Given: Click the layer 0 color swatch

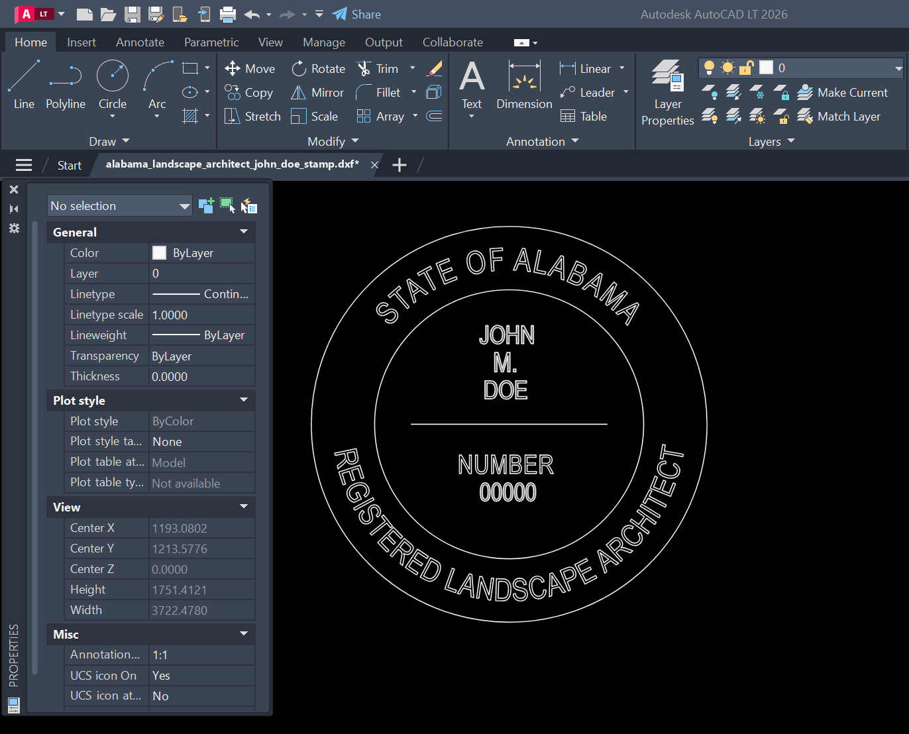Looking at the screenshot, I should point(767,68).
